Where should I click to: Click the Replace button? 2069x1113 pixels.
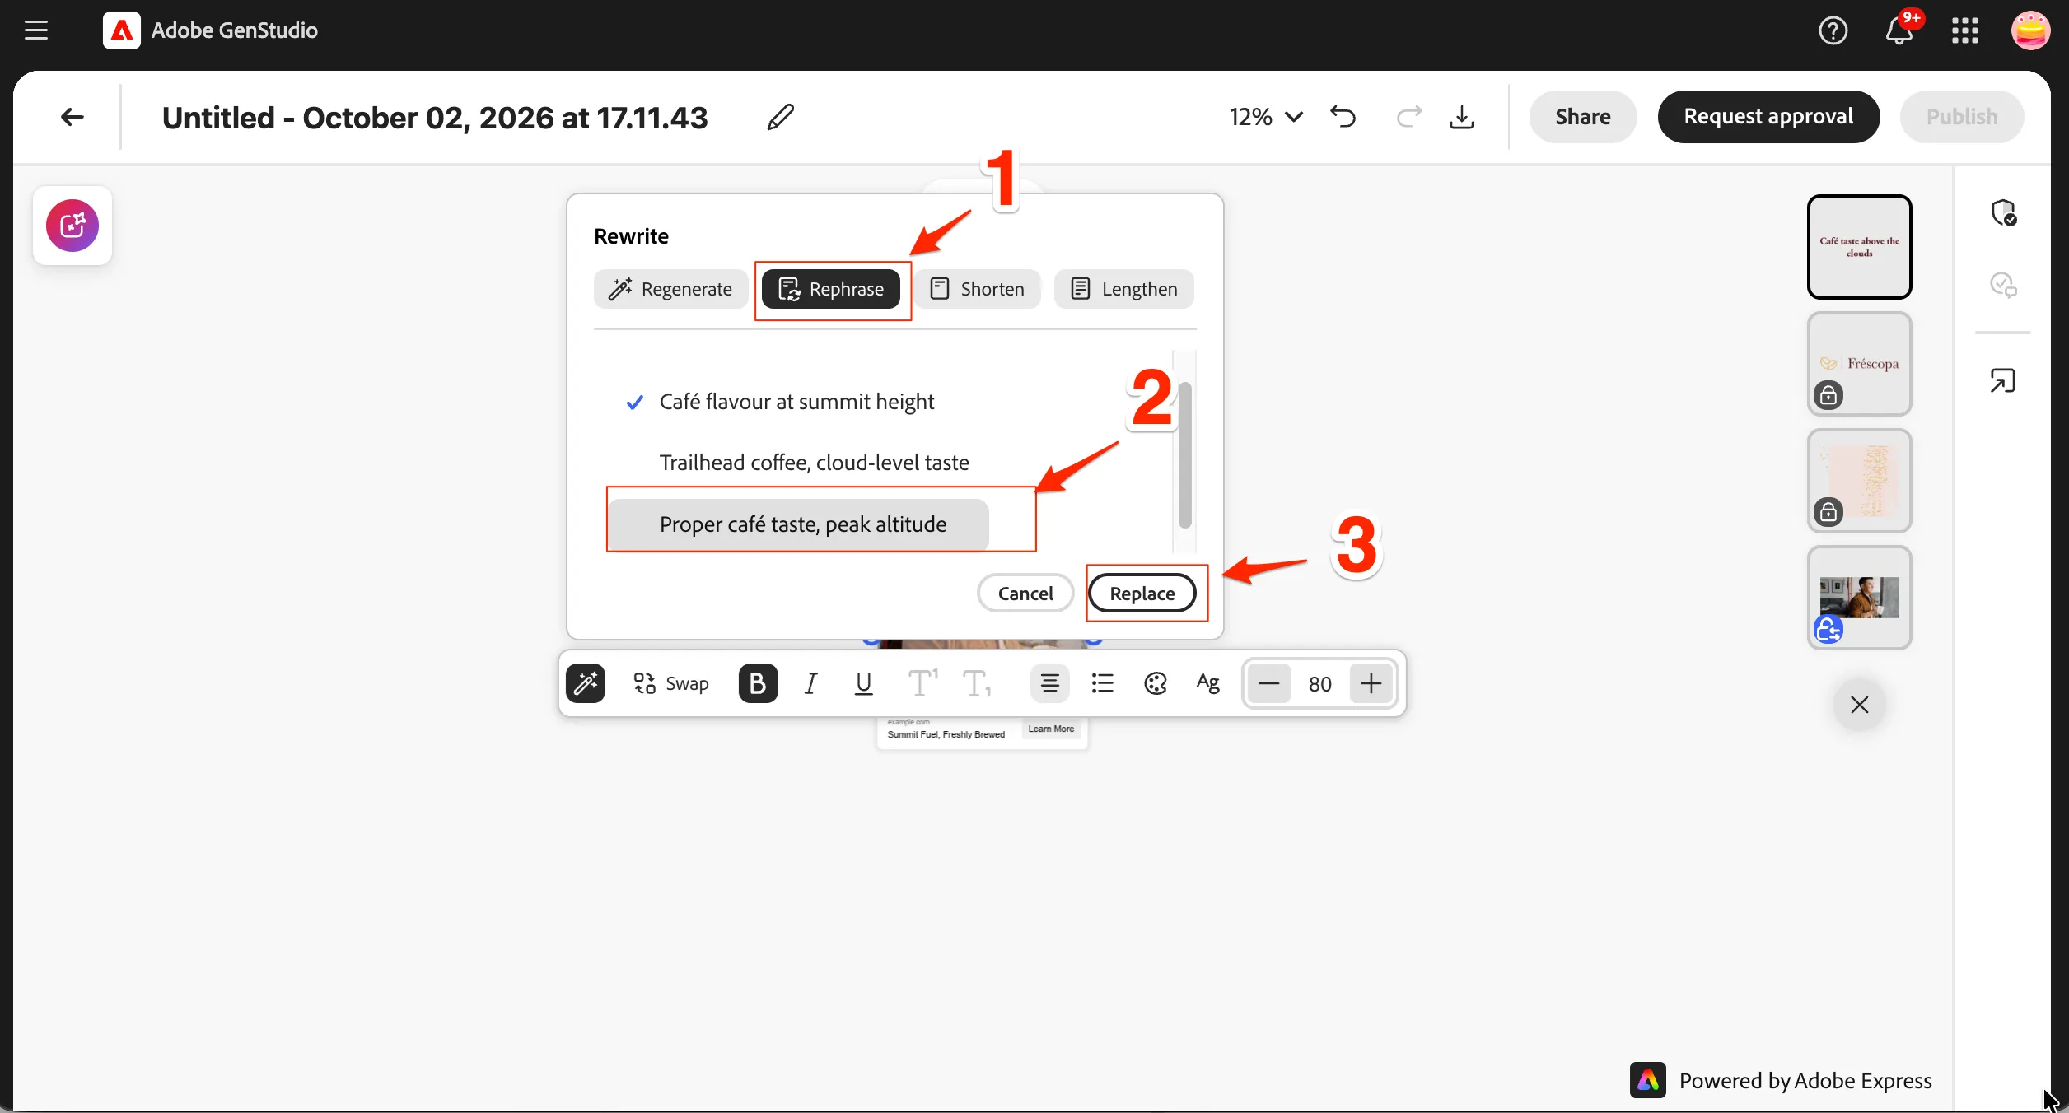(1142, 593)
